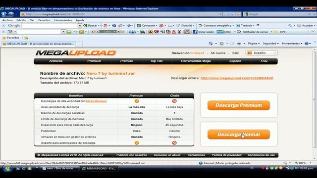317x178 pixels.
Task: Click the Buscar button on Google toolbar
Action: click(91, 25)
